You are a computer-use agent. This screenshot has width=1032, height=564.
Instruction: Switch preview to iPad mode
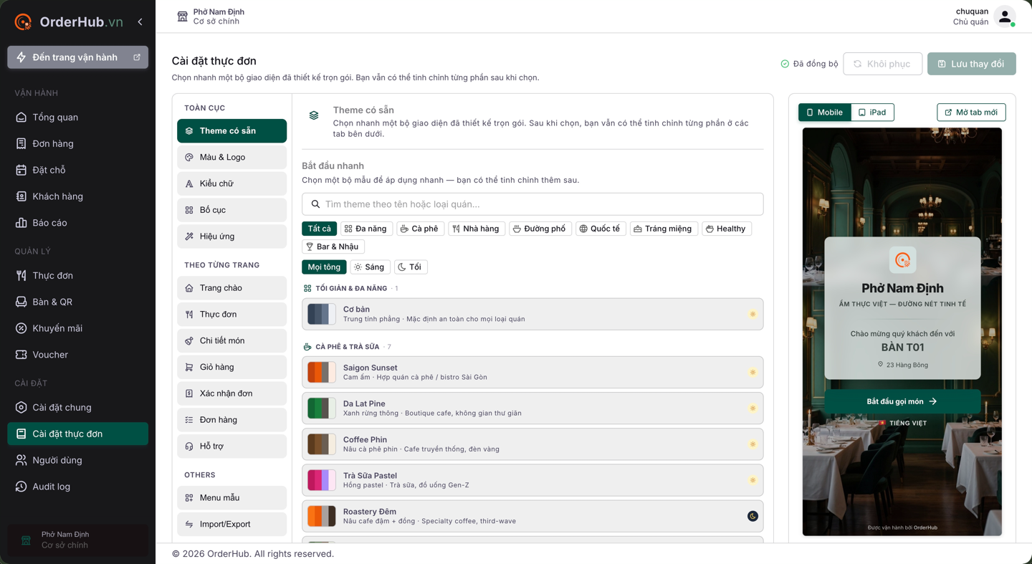[x=872, y=113]
